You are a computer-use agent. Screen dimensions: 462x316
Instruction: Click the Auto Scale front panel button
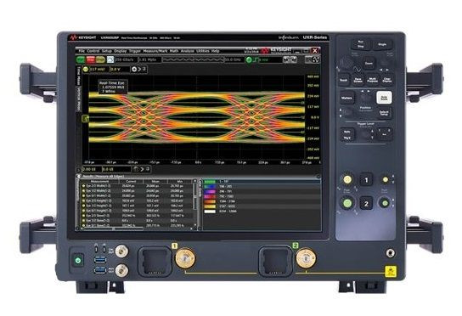point(384,98)
